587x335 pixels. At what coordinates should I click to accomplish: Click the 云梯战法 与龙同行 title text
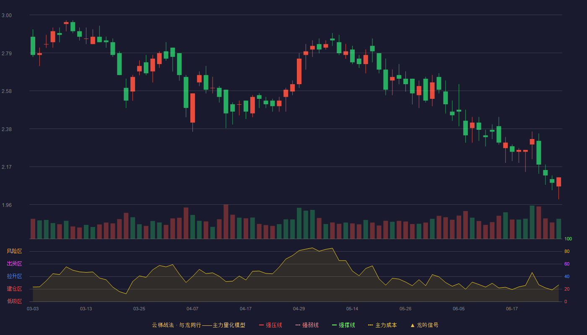(176, 325)
